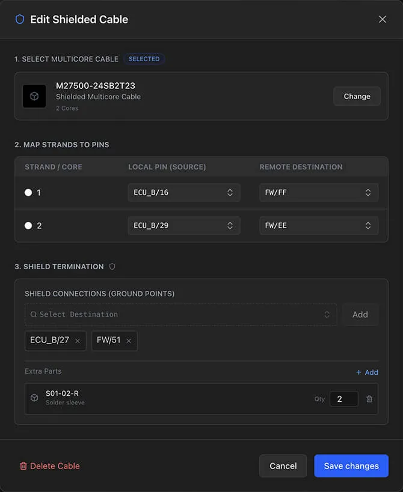Click the Select Destination search field
The image size is (403, 492).
pos(180,314)
